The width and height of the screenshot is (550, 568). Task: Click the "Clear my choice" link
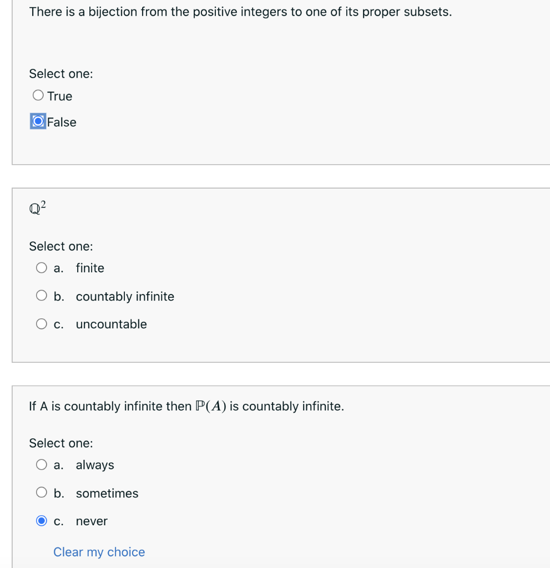99,552
